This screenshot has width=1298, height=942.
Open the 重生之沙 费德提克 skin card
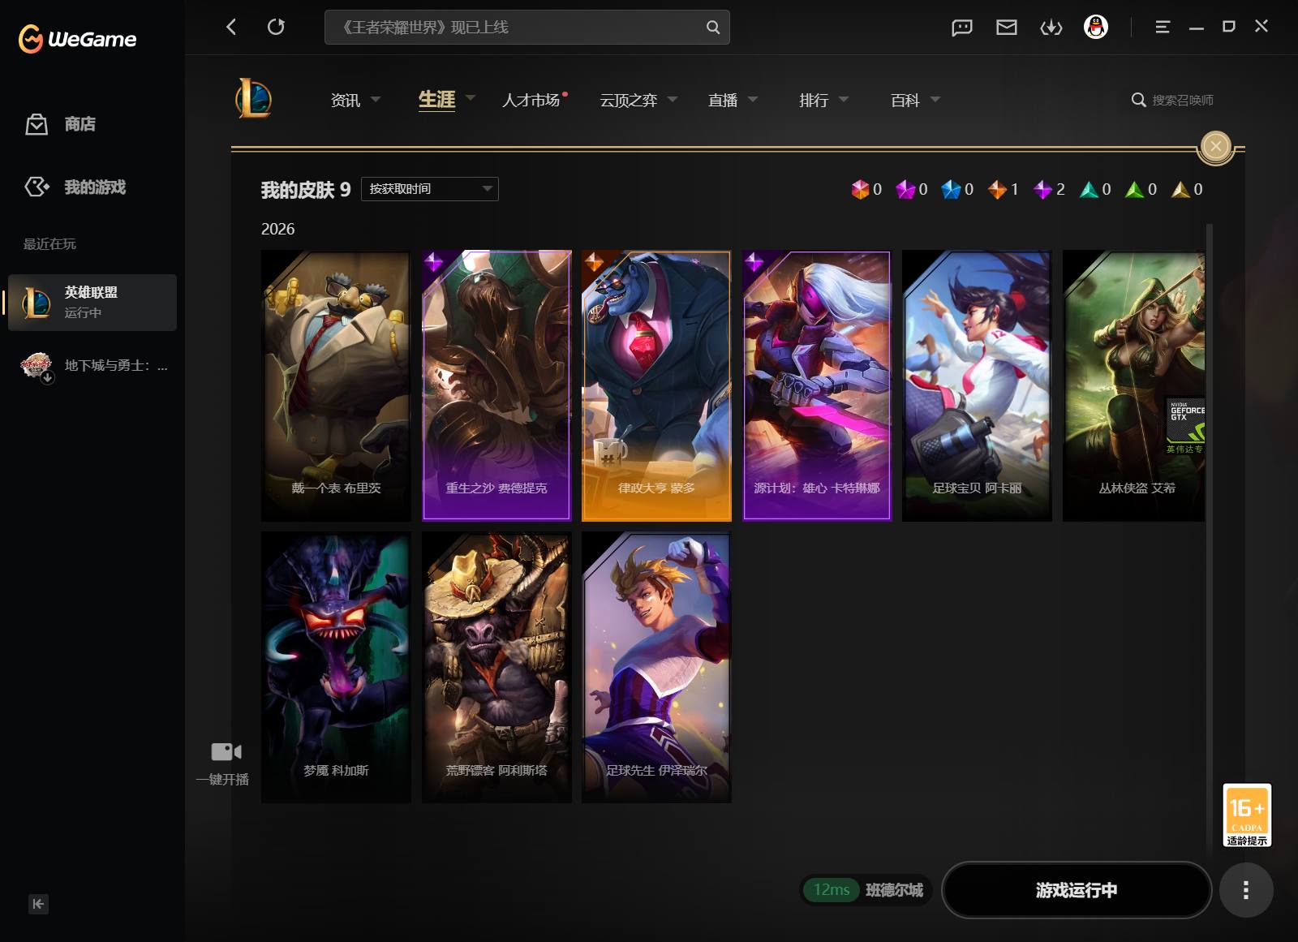coord(496,385)
